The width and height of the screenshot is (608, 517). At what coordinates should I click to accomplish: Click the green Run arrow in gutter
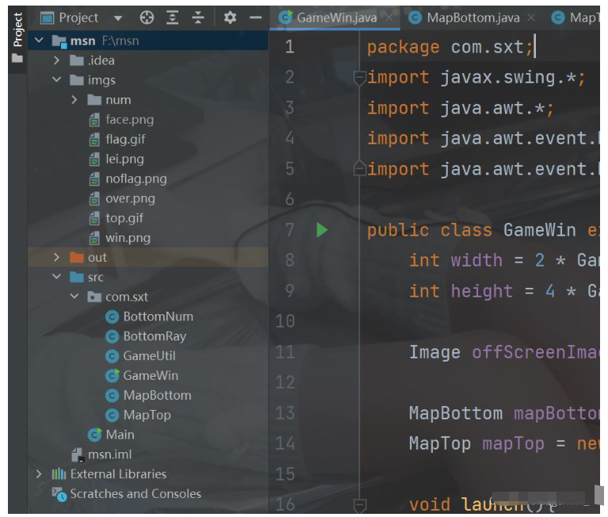click(x=322, y=230)
